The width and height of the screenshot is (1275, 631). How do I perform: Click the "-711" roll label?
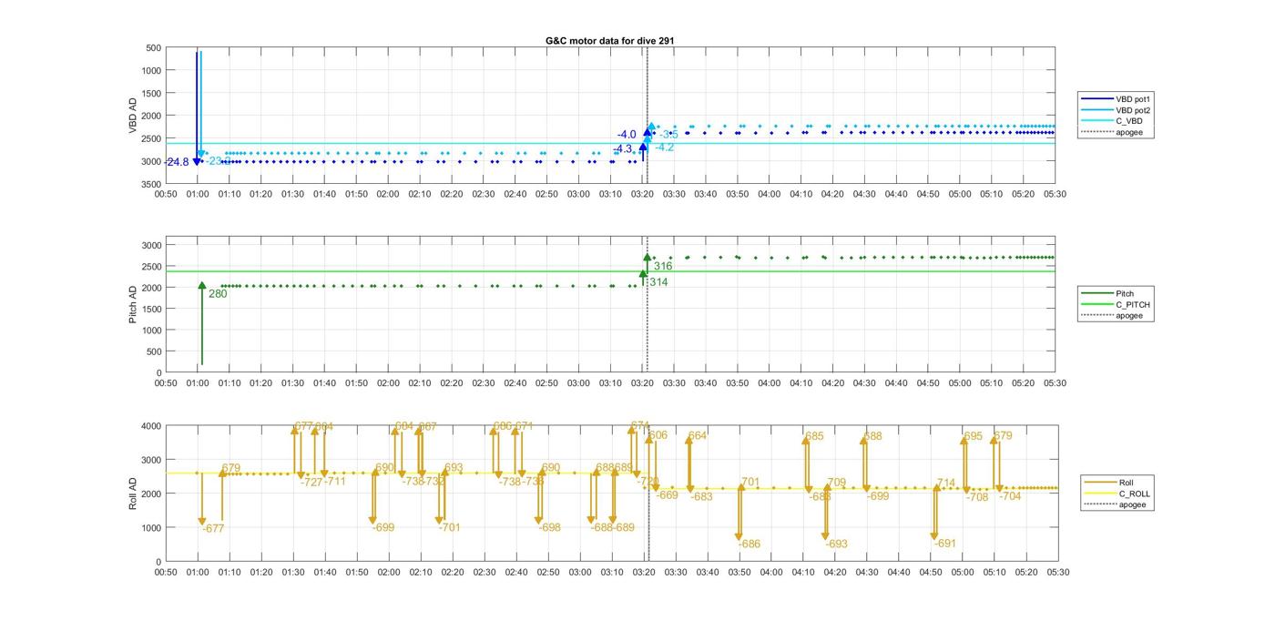coord(335,482)
